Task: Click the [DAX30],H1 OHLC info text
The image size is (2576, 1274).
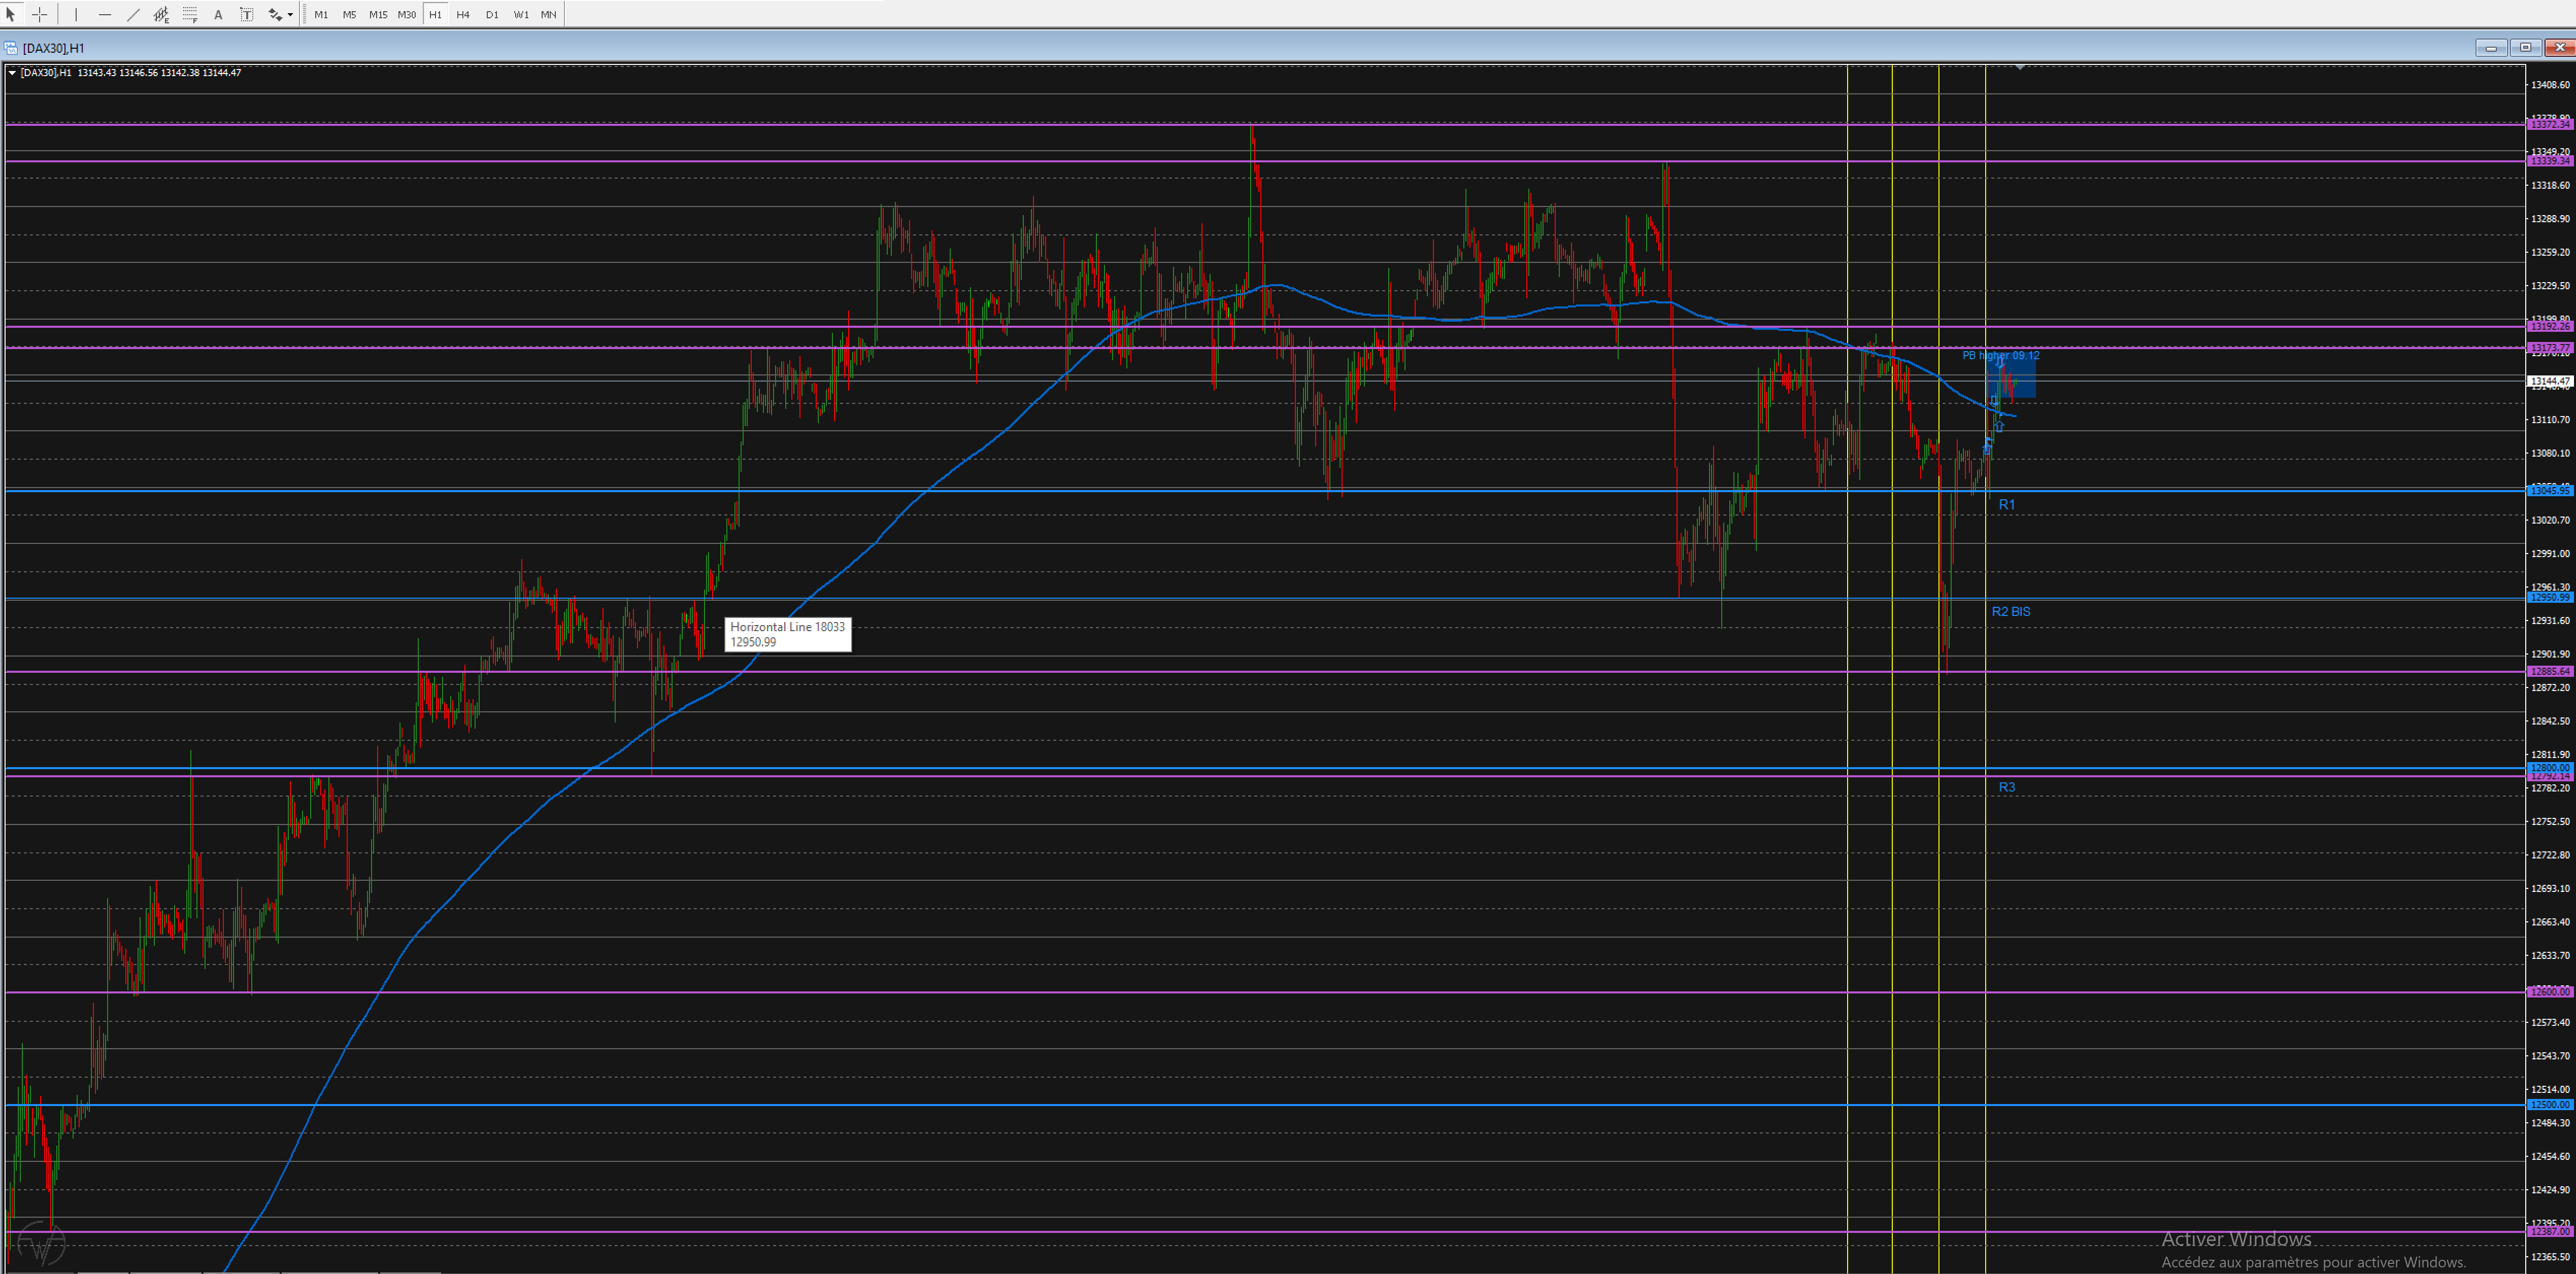Action: pyautogui.click(x=131, y=73)
